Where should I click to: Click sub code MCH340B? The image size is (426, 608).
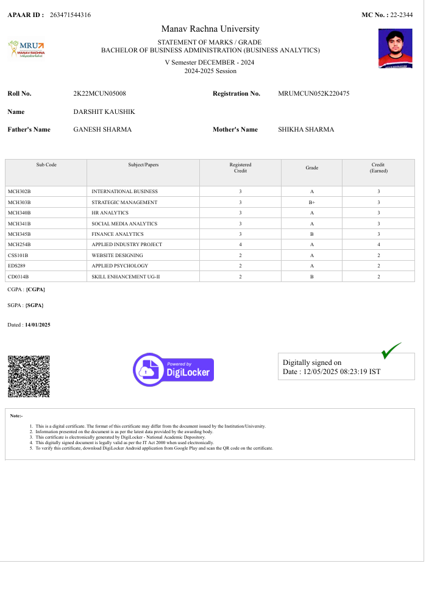[20, 213]
